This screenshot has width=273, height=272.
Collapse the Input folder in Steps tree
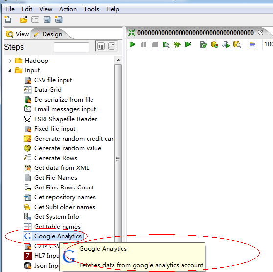pos(10,70)
